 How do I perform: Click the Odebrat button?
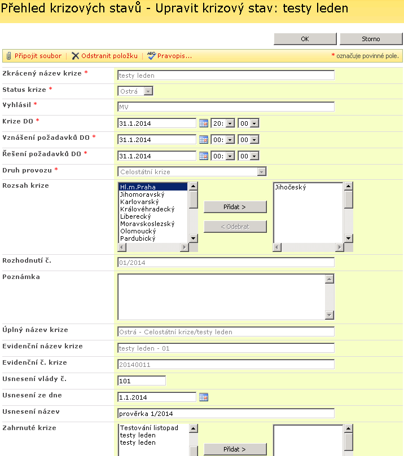(235, 227)
